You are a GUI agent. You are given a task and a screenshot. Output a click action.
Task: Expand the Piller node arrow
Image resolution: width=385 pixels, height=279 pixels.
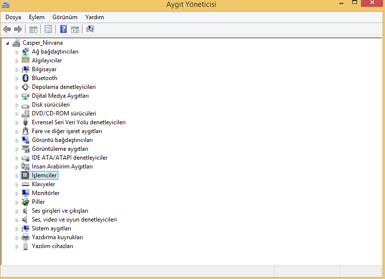[17, 202]
